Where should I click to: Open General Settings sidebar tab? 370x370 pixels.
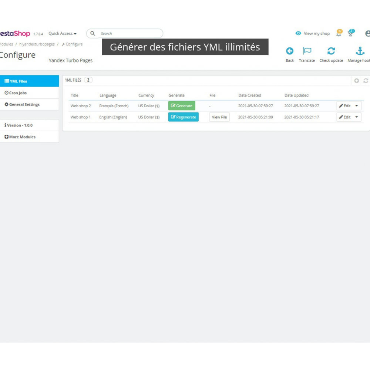click(29, 104)
